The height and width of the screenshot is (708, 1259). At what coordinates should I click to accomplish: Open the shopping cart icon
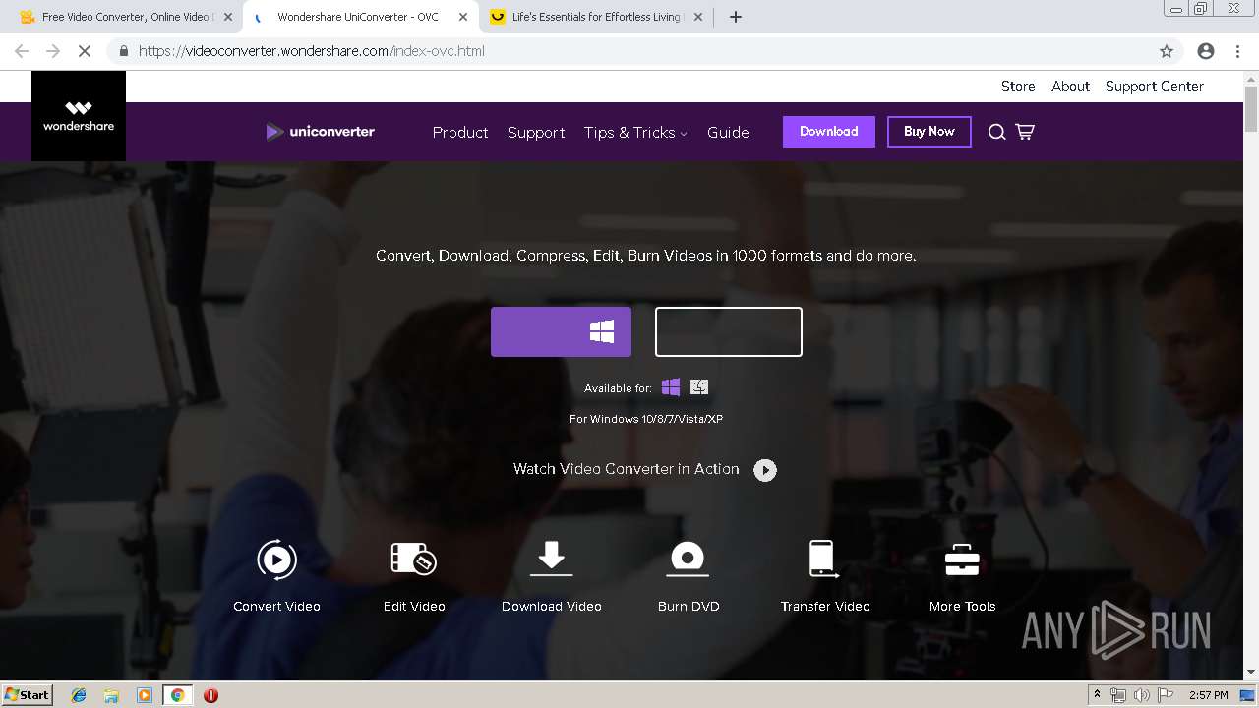click(1025, 132)
